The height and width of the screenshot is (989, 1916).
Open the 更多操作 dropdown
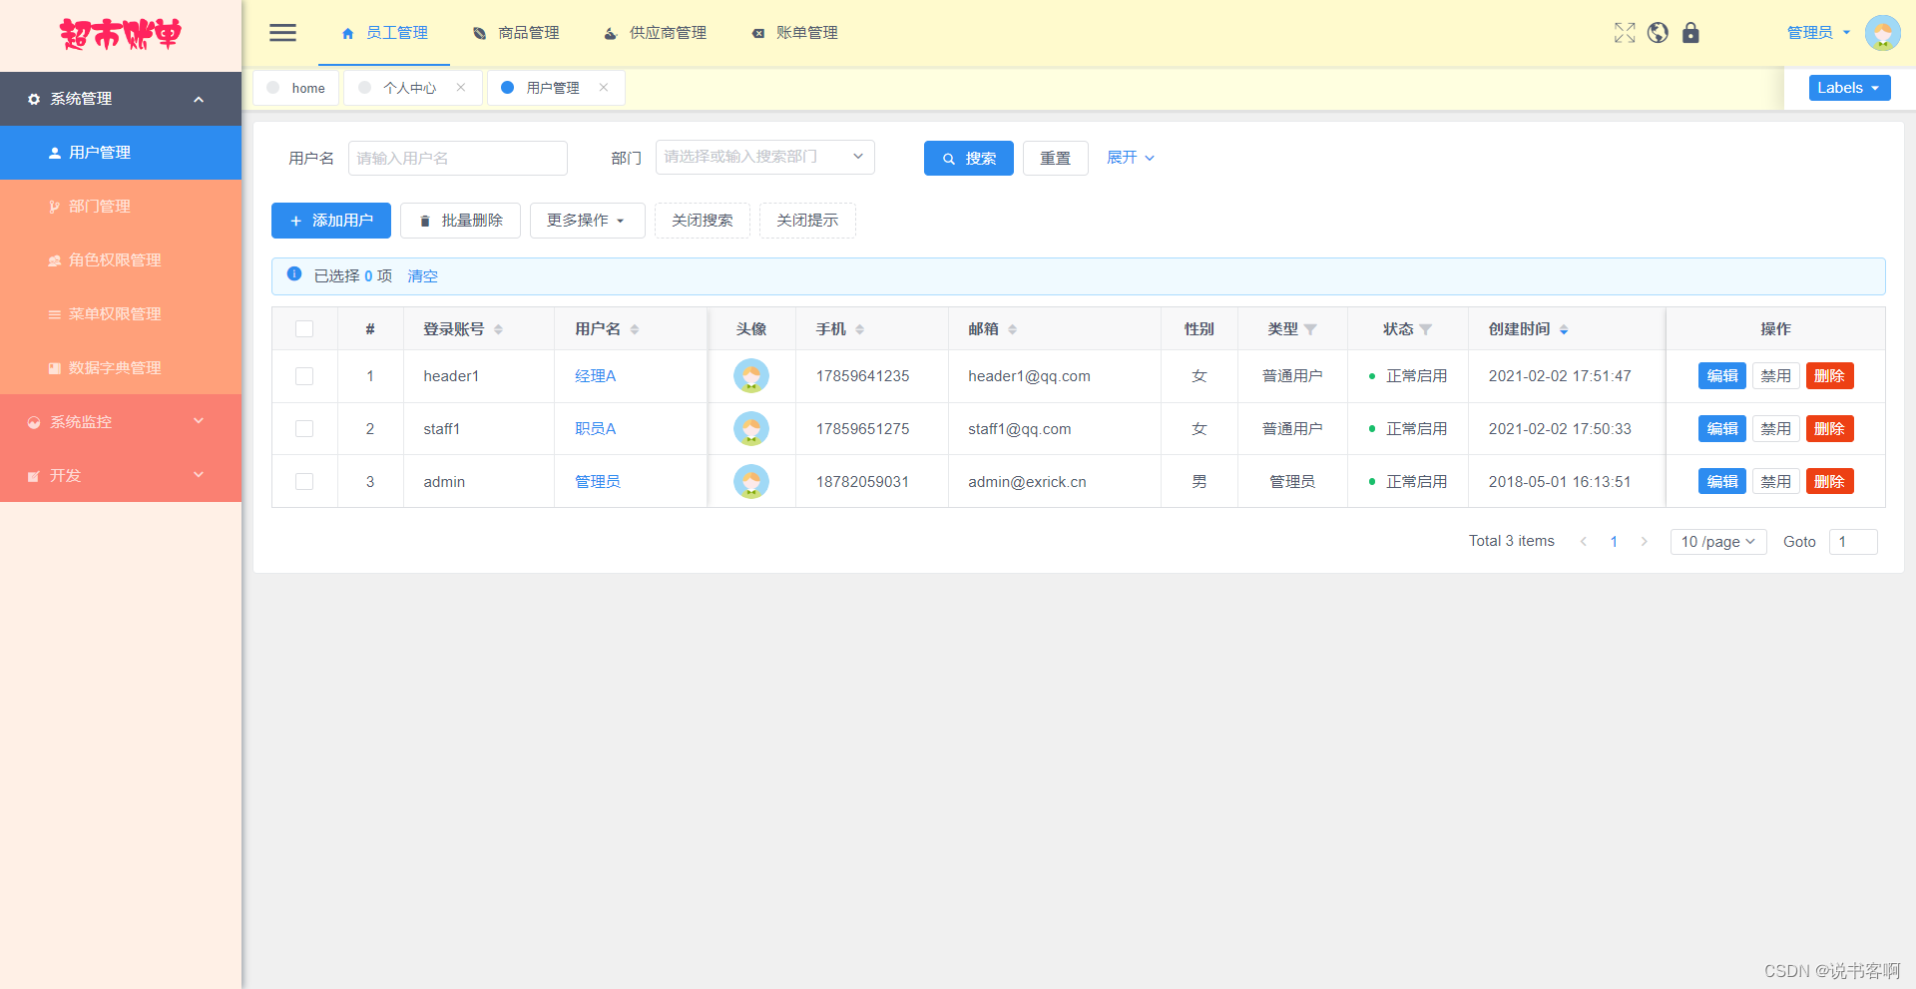tap(587, 221)
